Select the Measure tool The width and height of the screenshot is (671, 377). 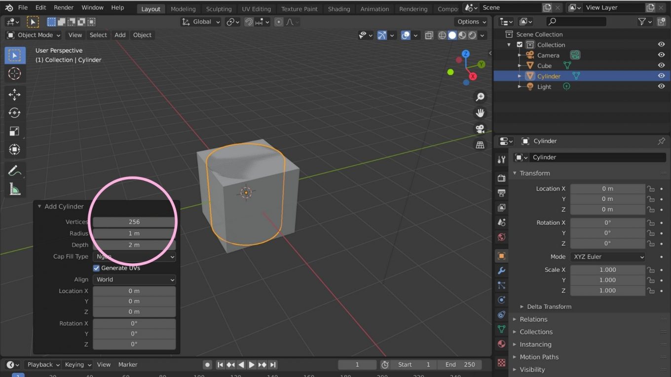14,189
